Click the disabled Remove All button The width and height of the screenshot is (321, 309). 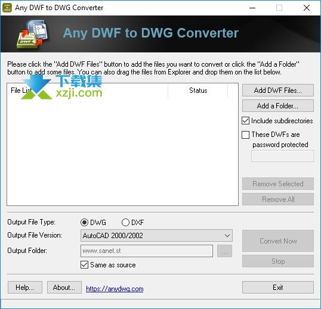[278, 199]
